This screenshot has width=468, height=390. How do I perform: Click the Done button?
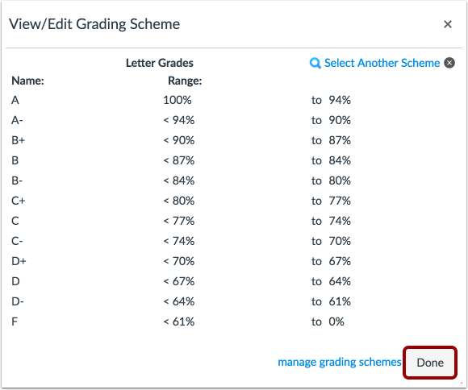click(430, 363)
